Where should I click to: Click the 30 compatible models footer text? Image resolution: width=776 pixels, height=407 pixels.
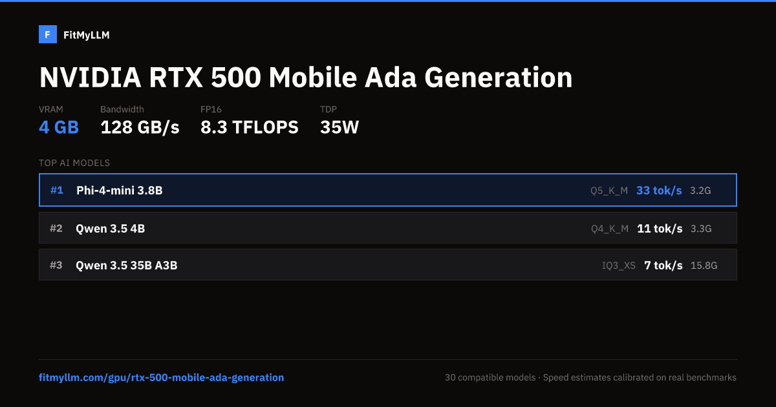pos(490,377)
